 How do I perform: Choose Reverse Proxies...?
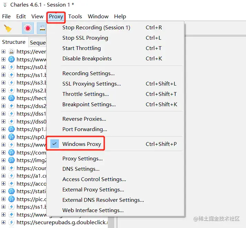115,119
